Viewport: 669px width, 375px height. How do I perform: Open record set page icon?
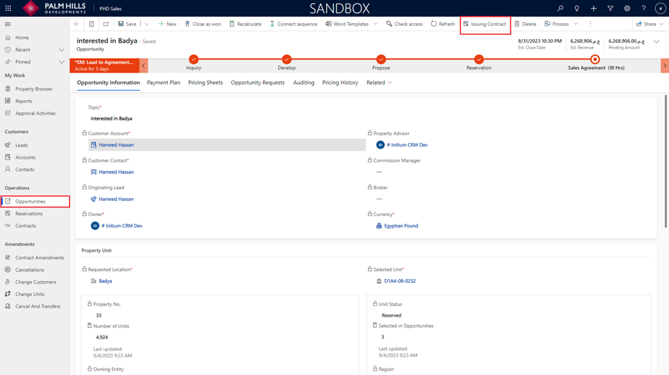pyautogui.click(x=92, y=24)
